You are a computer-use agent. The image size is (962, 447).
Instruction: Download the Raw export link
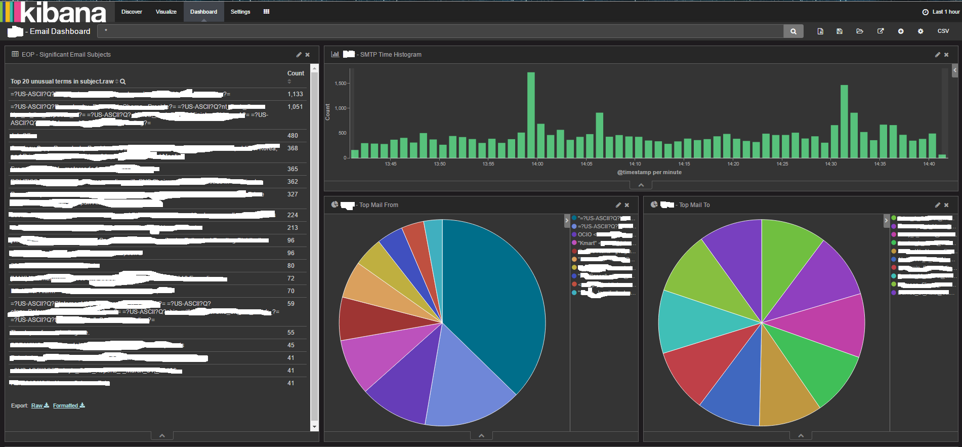pyautogui.click(x=40, y=405)
